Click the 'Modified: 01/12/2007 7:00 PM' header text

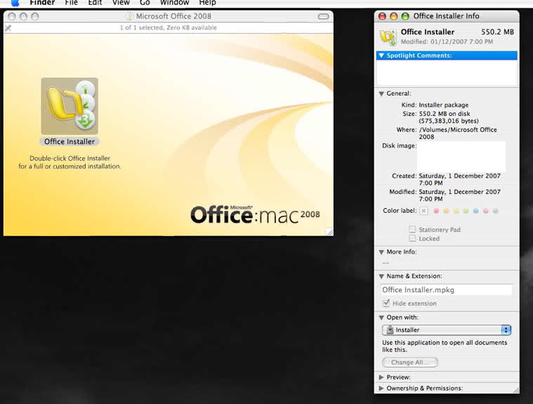pos(447,42)
